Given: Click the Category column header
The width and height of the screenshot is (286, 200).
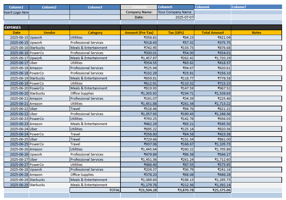Looking at the screenshot, I should (x=95, y=33).
